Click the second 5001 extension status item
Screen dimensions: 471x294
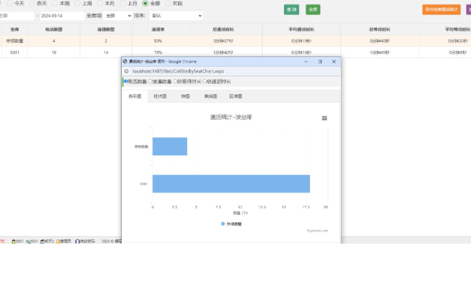point(32,241)
